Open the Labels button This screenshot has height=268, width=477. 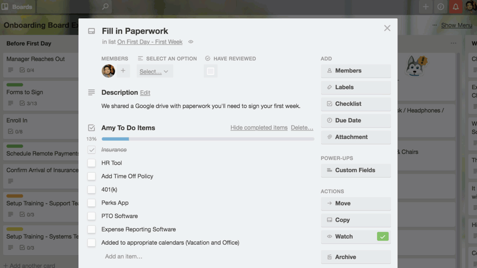[356, 87]
